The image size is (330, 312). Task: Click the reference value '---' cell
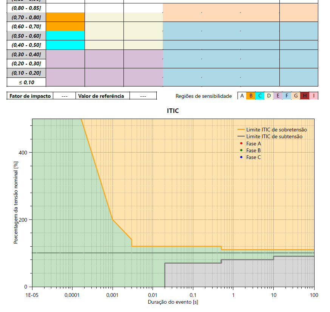point(143,96)
